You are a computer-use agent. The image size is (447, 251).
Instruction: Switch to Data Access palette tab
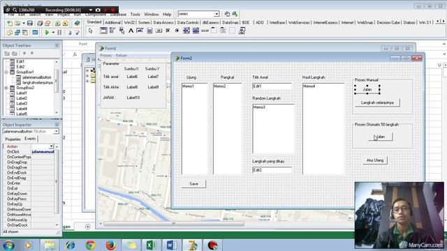tap(163, 22)
